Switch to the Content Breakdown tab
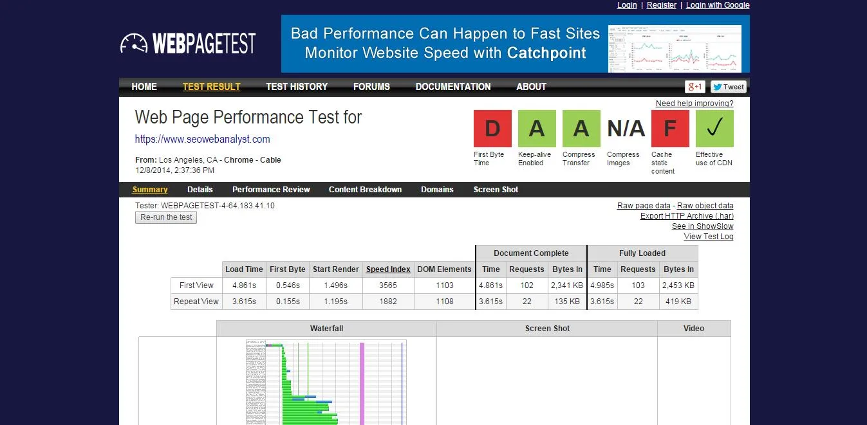 [x=365, y=190]
